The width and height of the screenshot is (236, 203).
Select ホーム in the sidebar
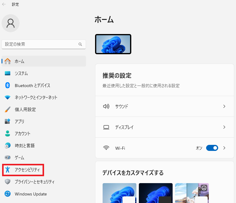pos(20,61)
